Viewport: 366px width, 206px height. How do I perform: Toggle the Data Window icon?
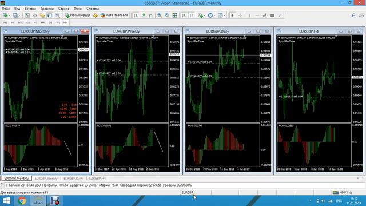(35, 15)
